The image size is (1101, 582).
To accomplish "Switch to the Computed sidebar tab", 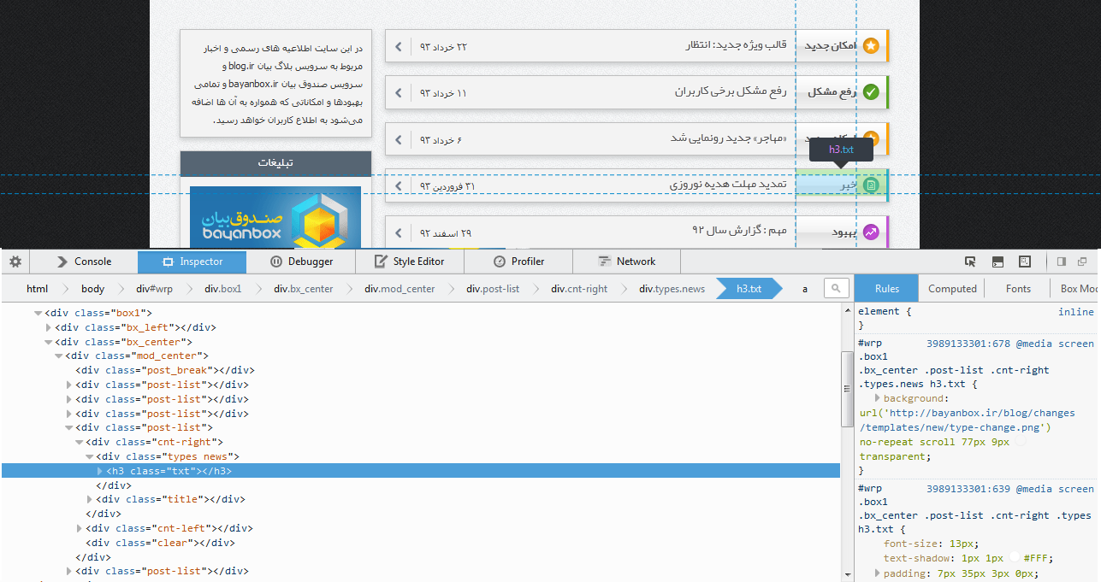I will coord(952,289).
